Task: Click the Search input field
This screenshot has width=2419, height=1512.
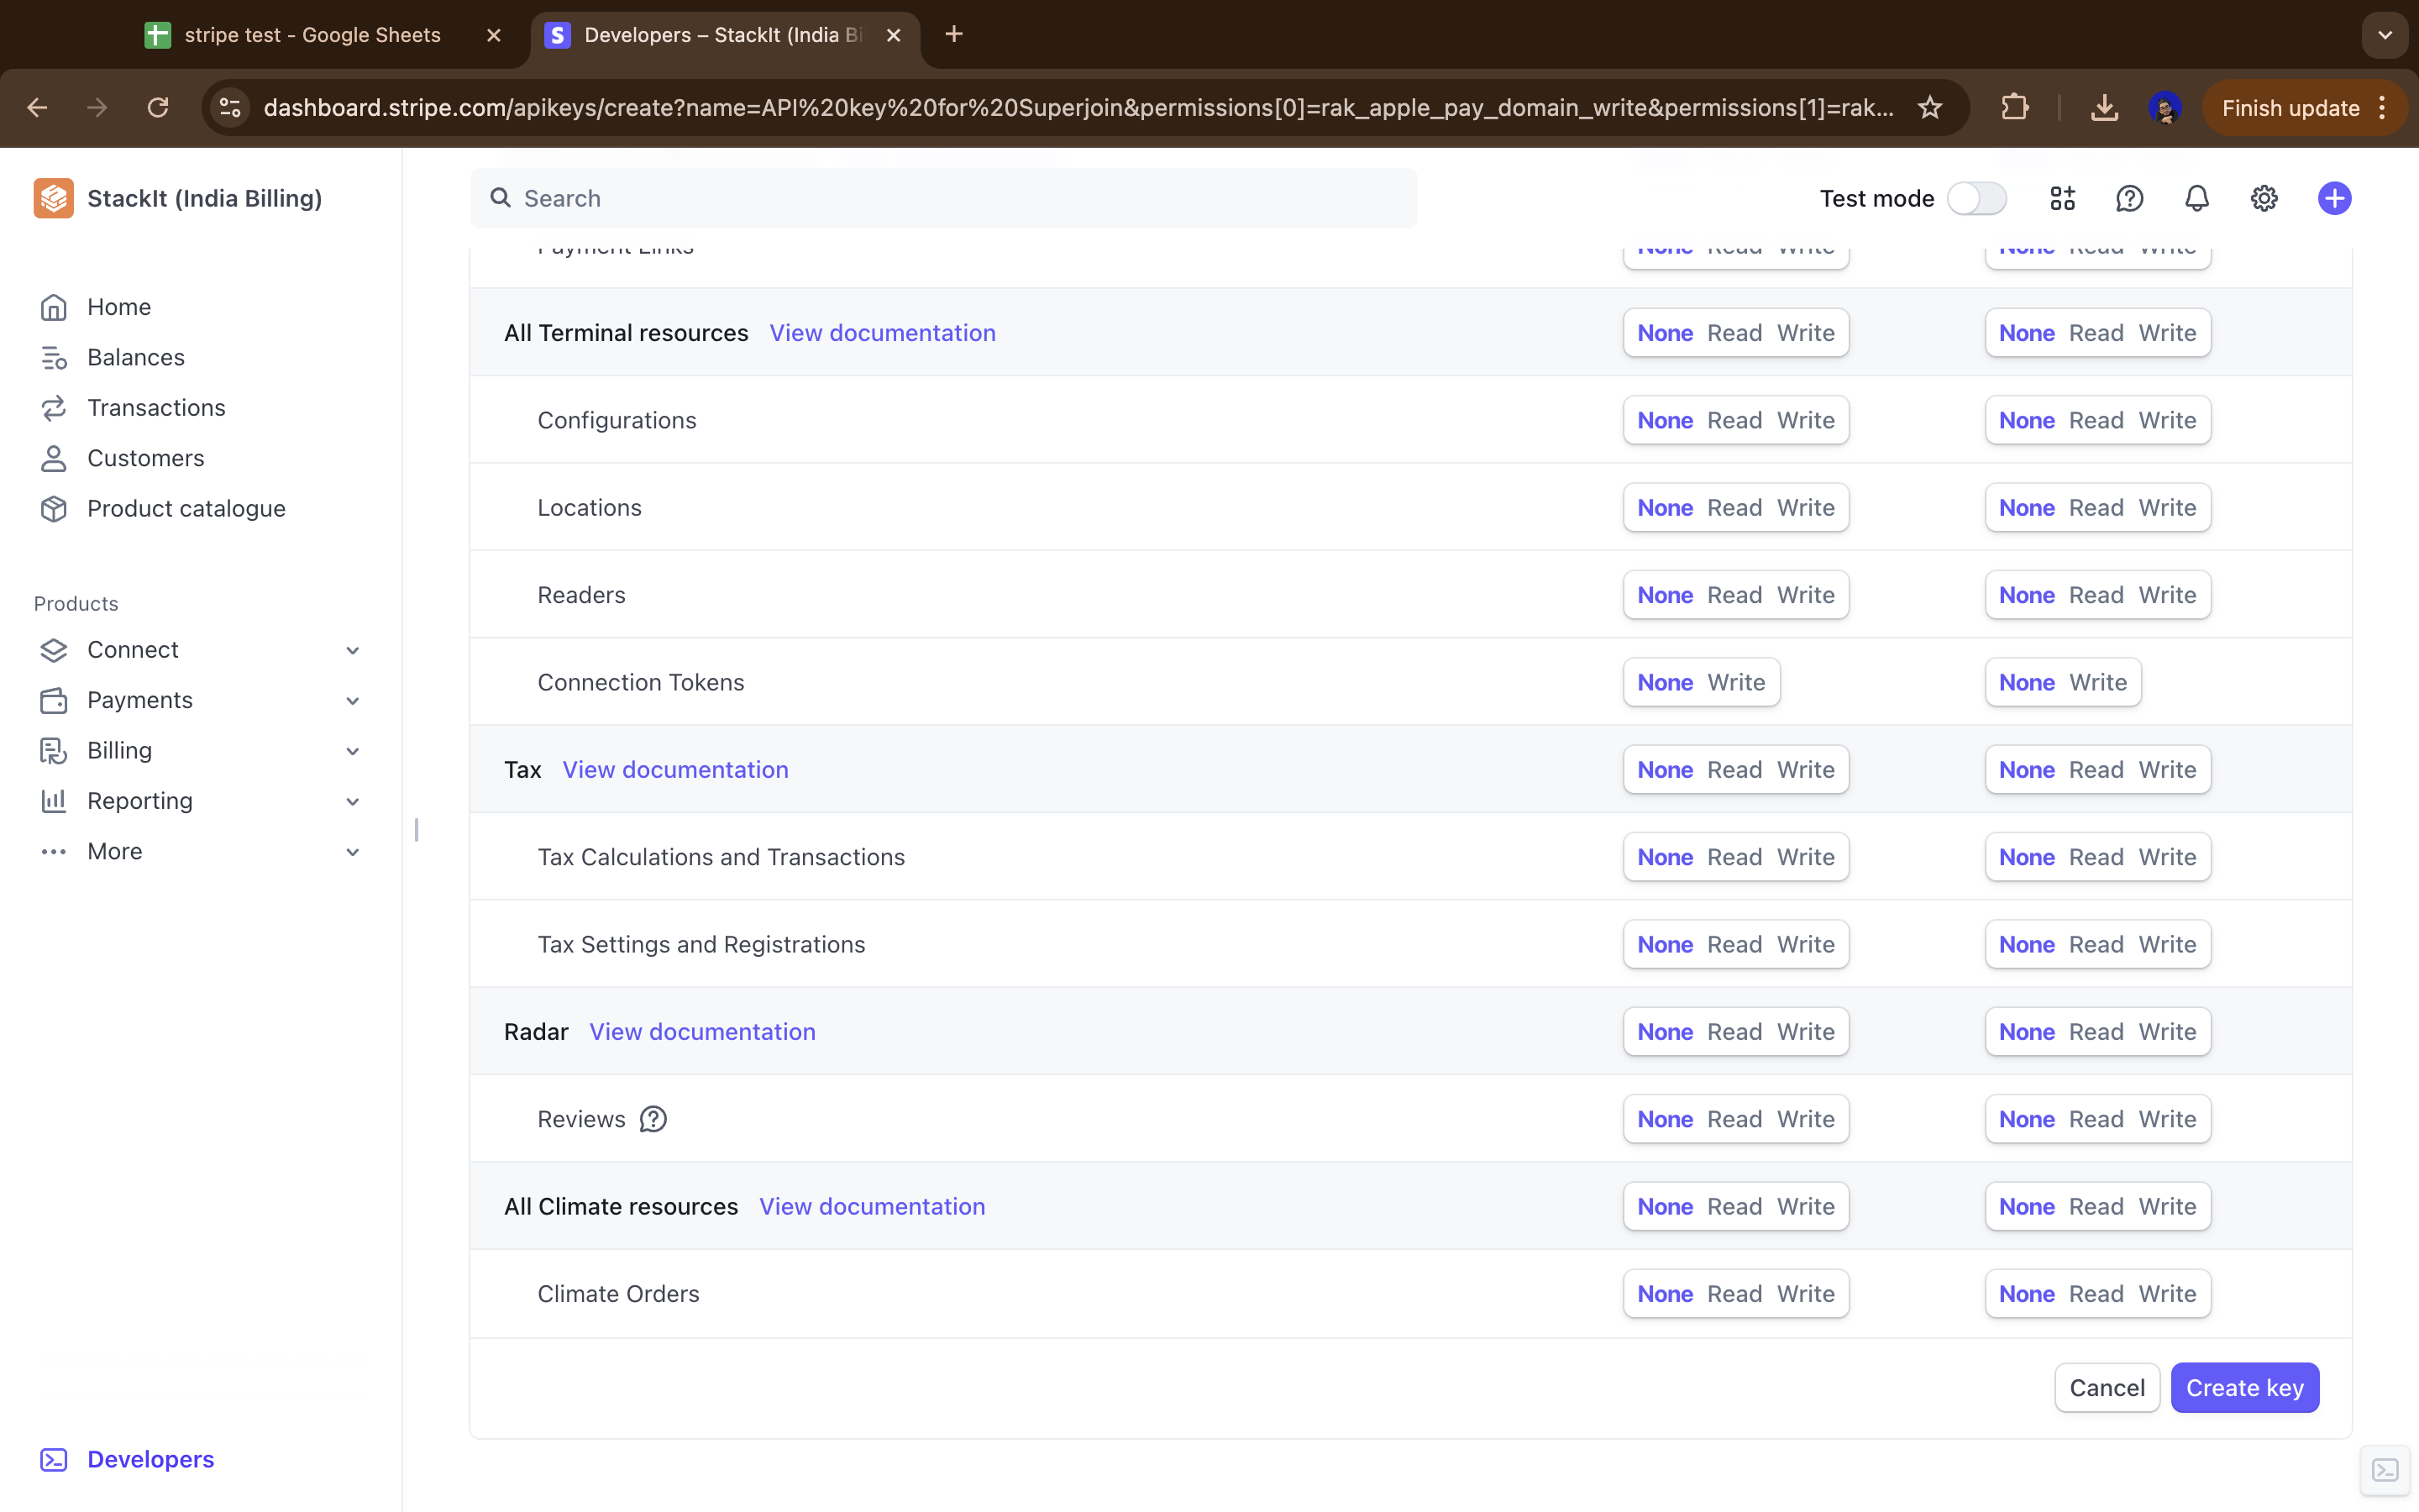Action: pyautogui.click(x=943, y=198)
